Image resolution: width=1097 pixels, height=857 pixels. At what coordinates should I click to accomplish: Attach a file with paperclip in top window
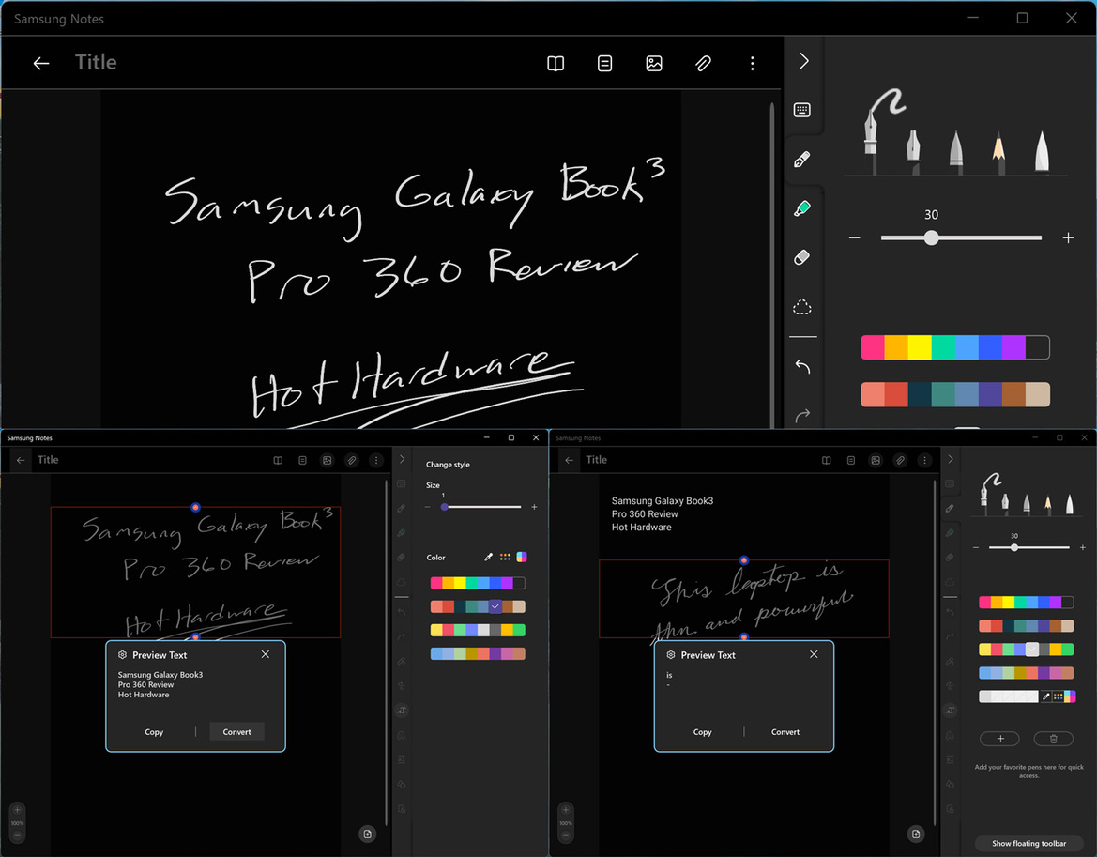tap(703, 64)
